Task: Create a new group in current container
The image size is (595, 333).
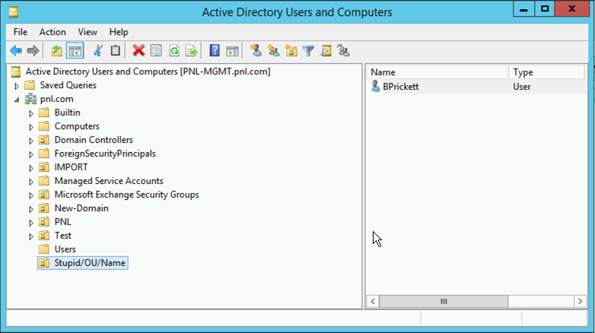Action: pyautogui.click(x=273, y=51)
